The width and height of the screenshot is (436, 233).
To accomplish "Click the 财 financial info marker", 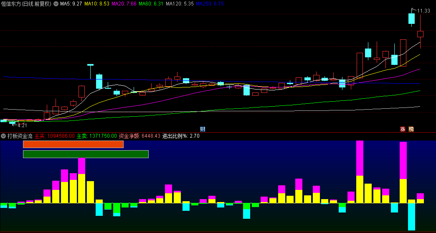I will tap(203, 129).
